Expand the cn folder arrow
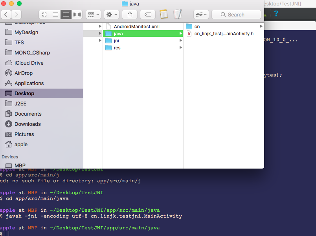 (261, 26)
